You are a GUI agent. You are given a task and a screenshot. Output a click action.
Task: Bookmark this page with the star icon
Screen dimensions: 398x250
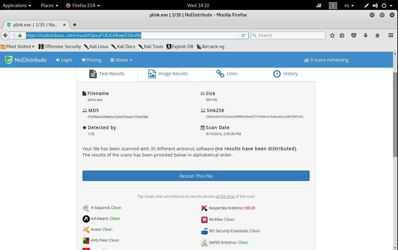[332, 35]
